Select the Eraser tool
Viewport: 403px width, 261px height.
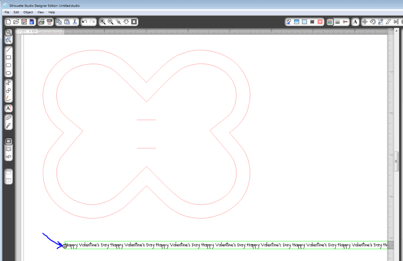(x=8, y=118)
